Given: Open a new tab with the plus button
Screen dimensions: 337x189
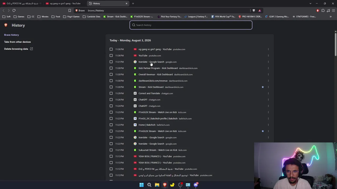Looking at the screenshot, I should pos(133,3).
